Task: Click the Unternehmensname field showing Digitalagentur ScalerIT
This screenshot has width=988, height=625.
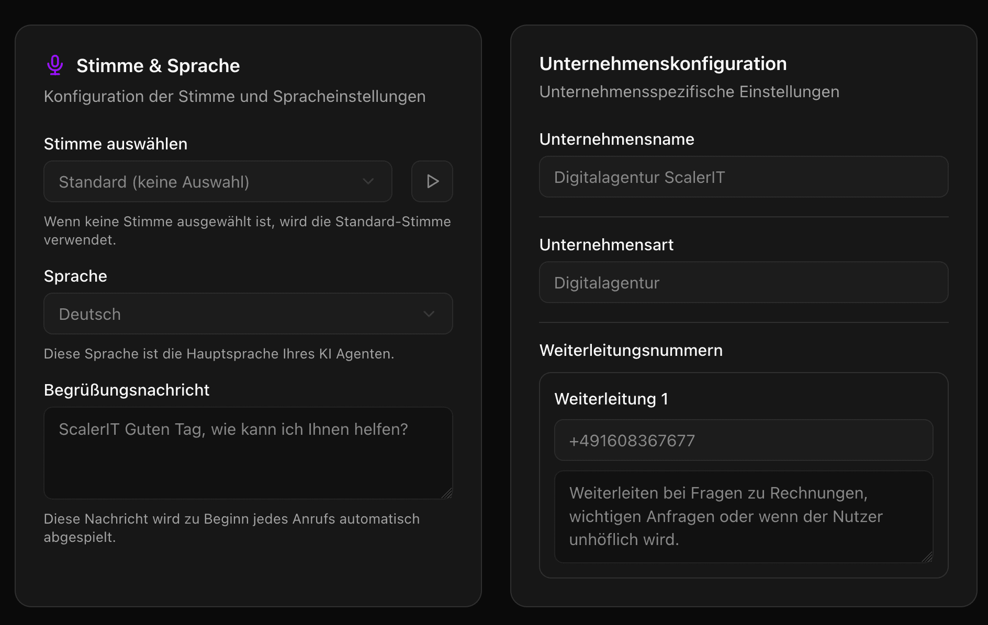Action: click(x=744, y=177)
